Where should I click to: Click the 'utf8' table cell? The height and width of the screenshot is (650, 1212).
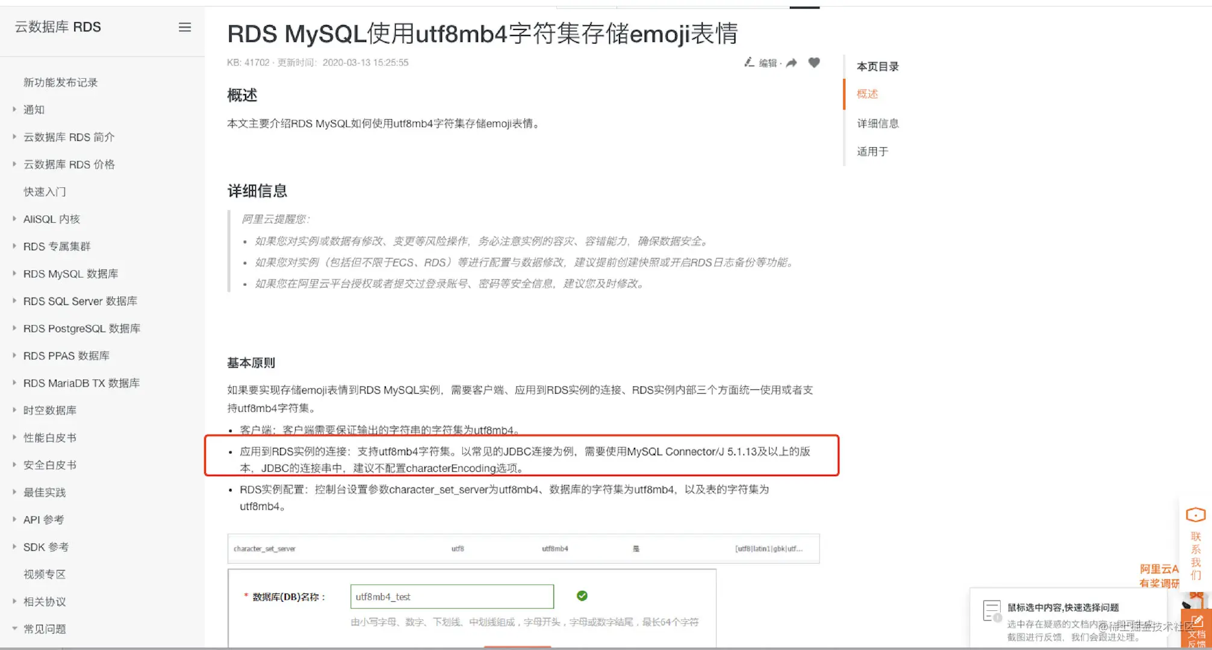[x=458, y=549]
